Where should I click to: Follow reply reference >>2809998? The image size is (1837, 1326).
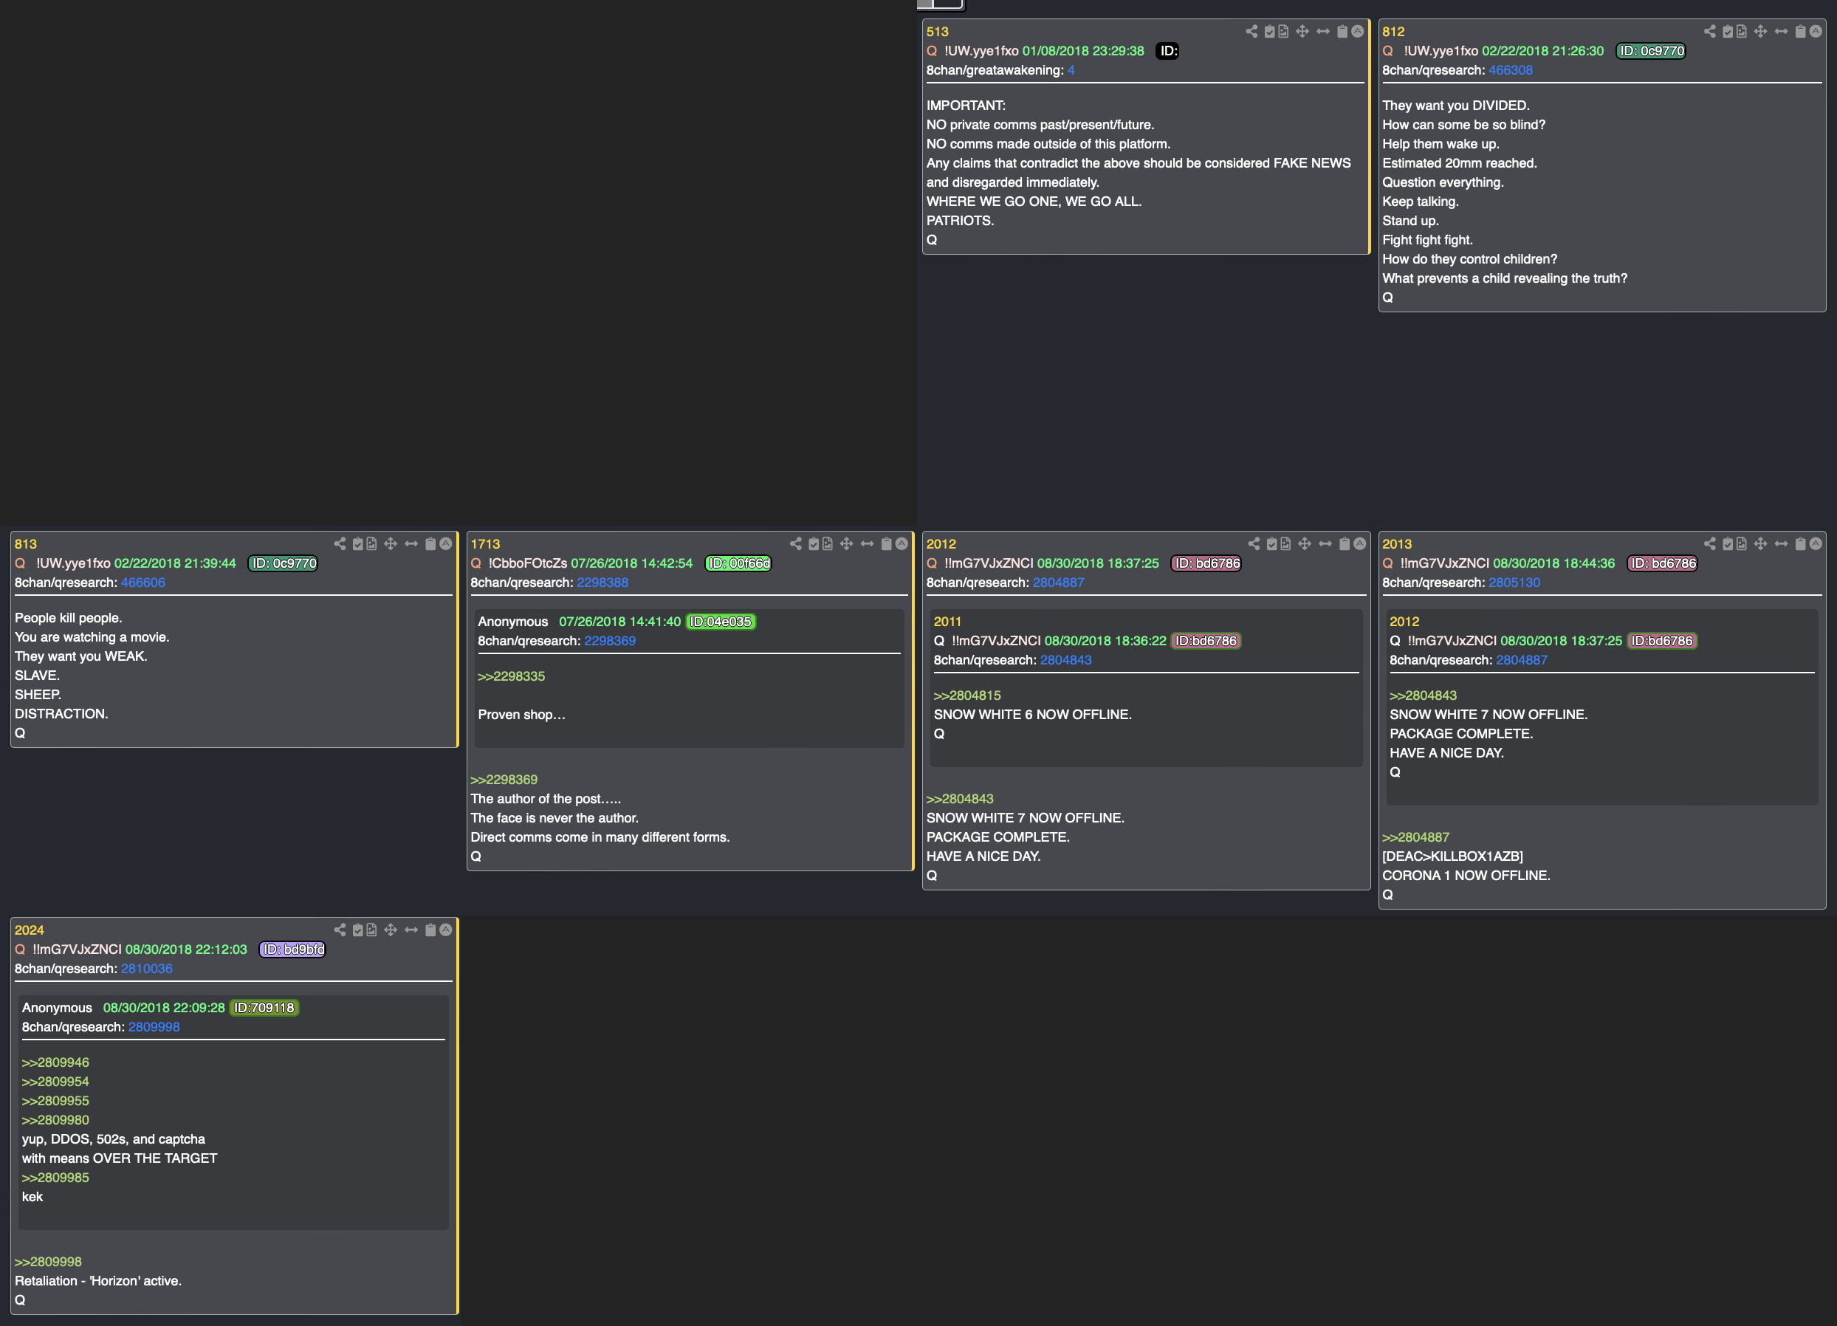tap(48, 1262)
